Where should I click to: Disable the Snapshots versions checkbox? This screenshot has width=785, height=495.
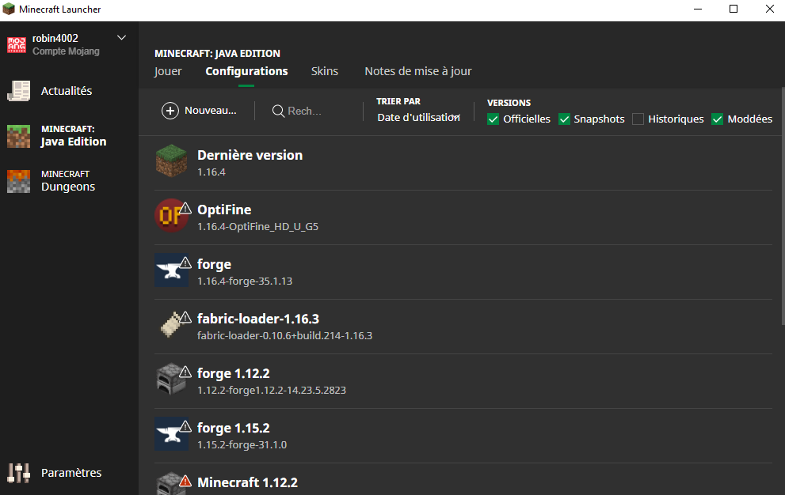tap(565, 119)
